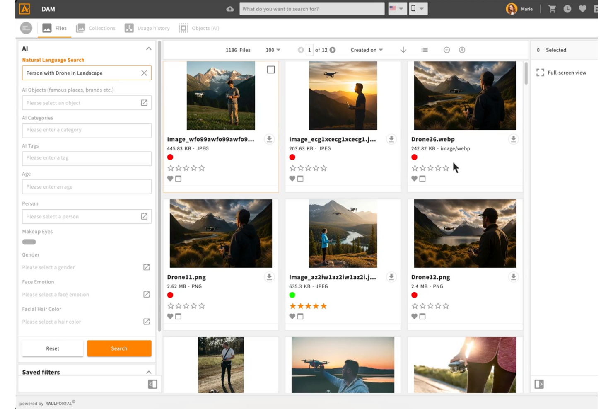Image resolution: width=613 pixels, height=409 pixels.
Task: Click the Full-screen view label
Action: point(567,73)
